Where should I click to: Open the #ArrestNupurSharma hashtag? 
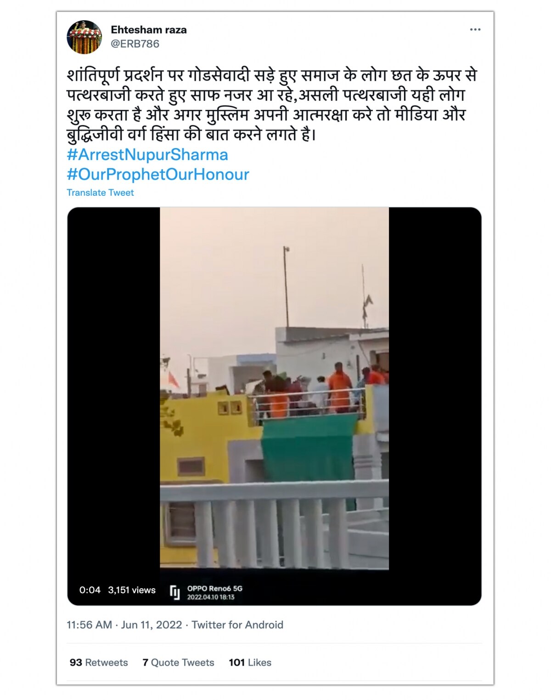click(147, 154)
